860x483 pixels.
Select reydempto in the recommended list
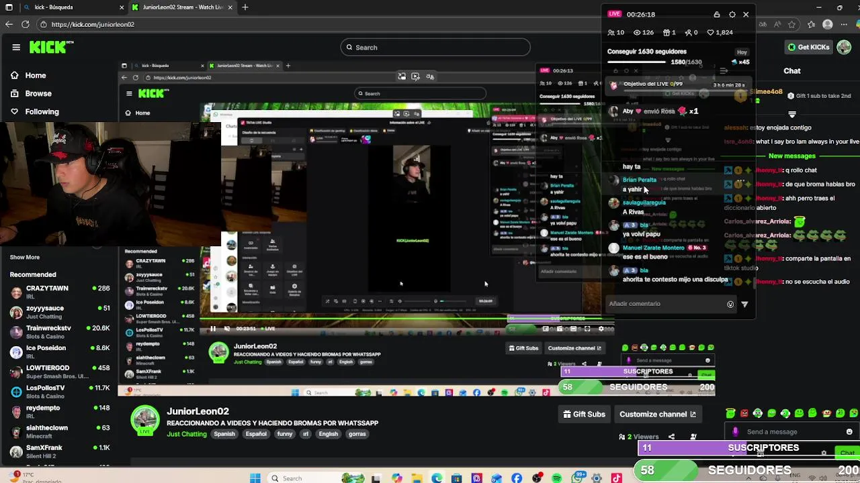[x=59, y=411]
